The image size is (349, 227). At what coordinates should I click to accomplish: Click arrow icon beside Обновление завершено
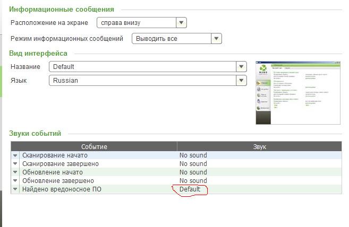(15, 181)
